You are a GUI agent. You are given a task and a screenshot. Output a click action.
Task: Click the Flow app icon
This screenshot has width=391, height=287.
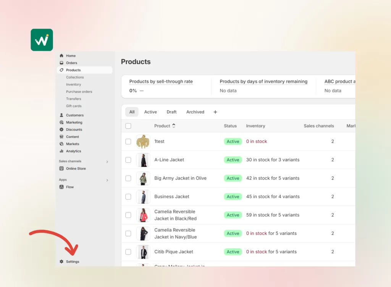tap(61, 187)
